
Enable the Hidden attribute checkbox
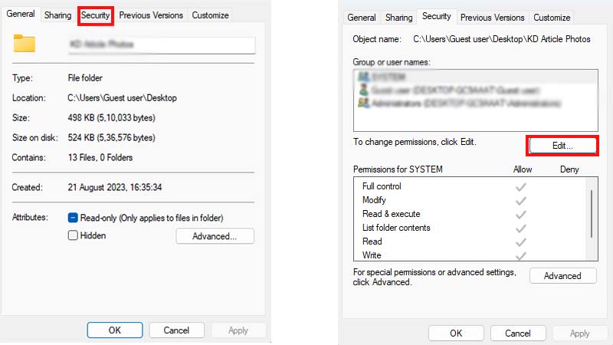(73, 235)
